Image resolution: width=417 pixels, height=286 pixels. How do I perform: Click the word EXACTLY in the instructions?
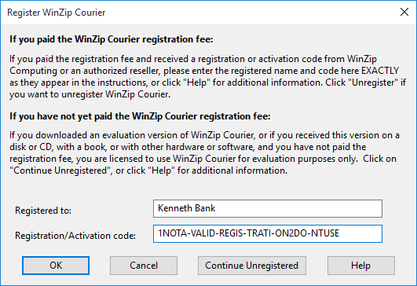click(x=380, y=71)
